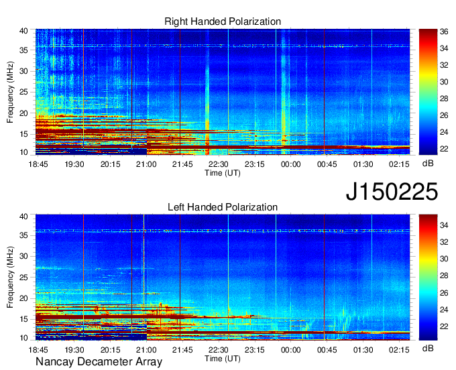Click the Left Handed Polarization spectrogram image
Image resolution: width=456 pixels, height=370 pixels.
tap(223, 277)
